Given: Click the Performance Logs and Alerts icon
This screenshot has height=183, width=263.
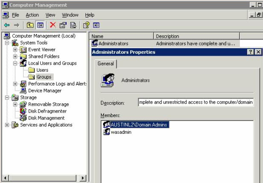Looking at the screenshot, I should pos(23,84).
